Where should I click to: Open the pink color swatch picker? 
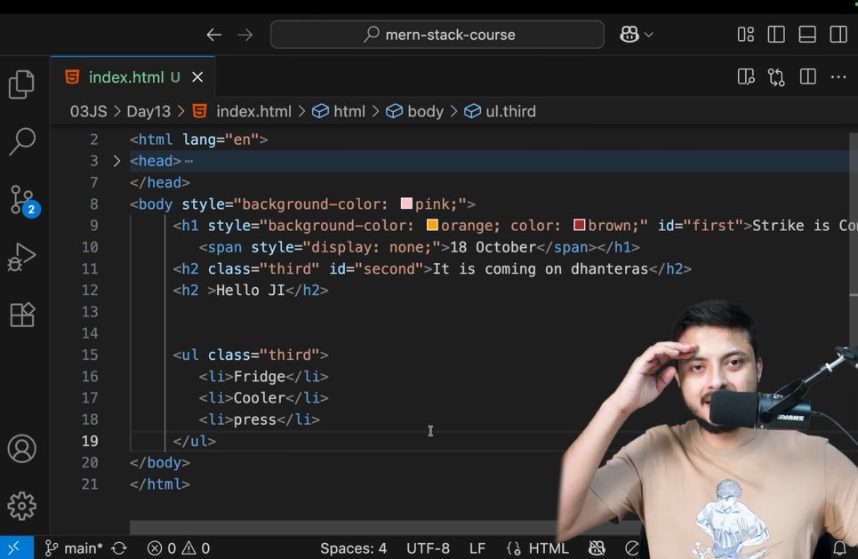(406, 204)
